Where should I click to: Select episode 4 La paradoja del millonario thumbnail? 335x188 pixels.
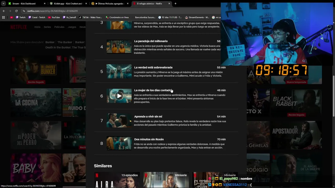click(x=119, y=47)
